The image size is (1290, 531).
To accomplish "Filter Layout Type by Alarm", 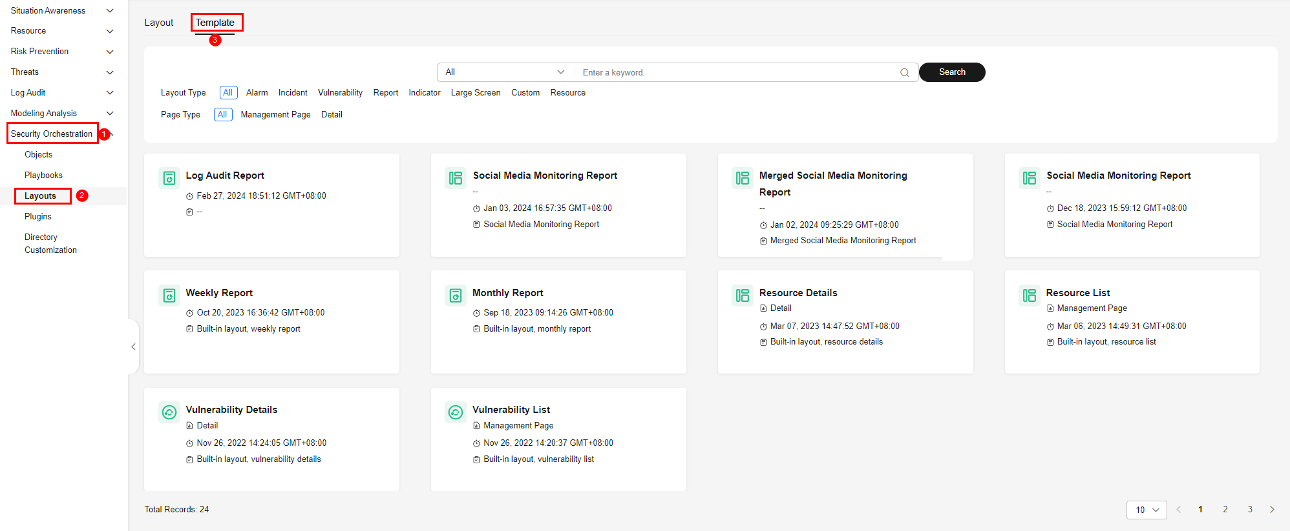I will (257, 93).
